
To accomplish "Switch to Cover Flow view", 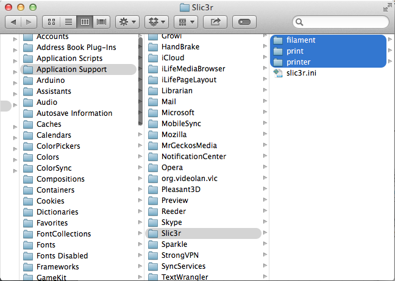I will pyautogui.click(x=102, y=22).
